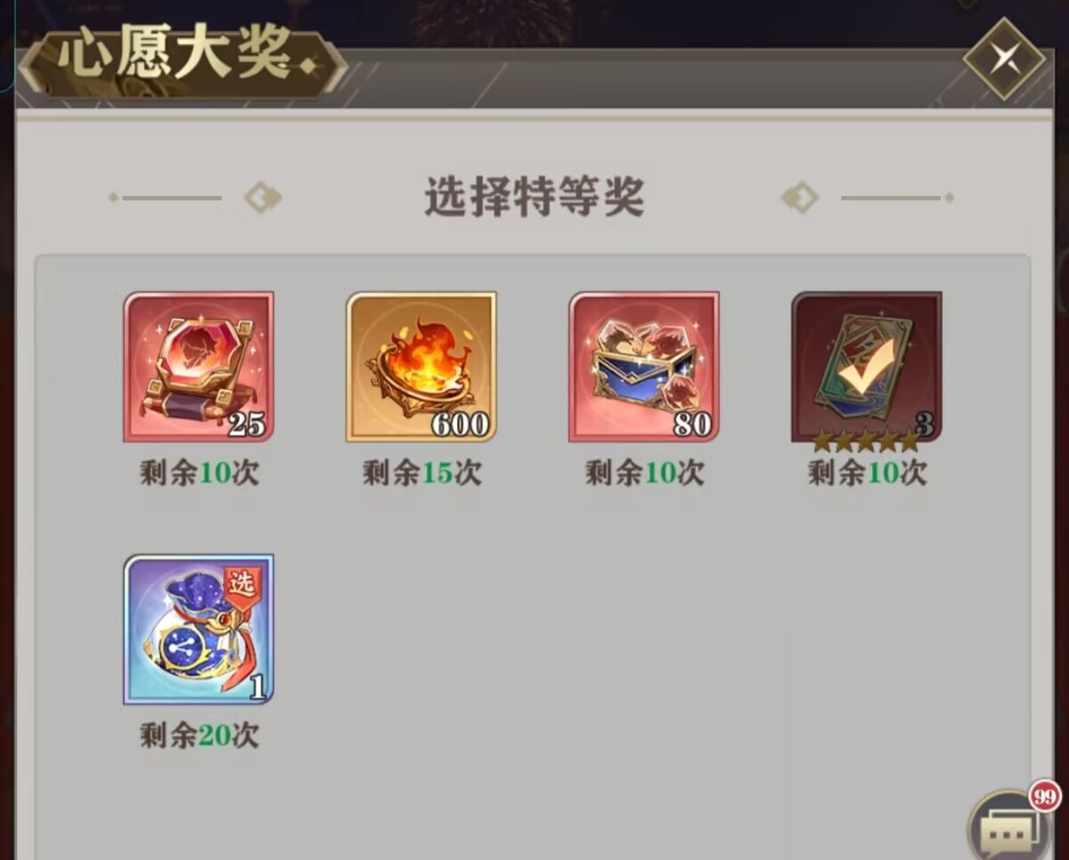
Task: Click 剩余20次 under the lucky bag
Action: click(199, 734)
